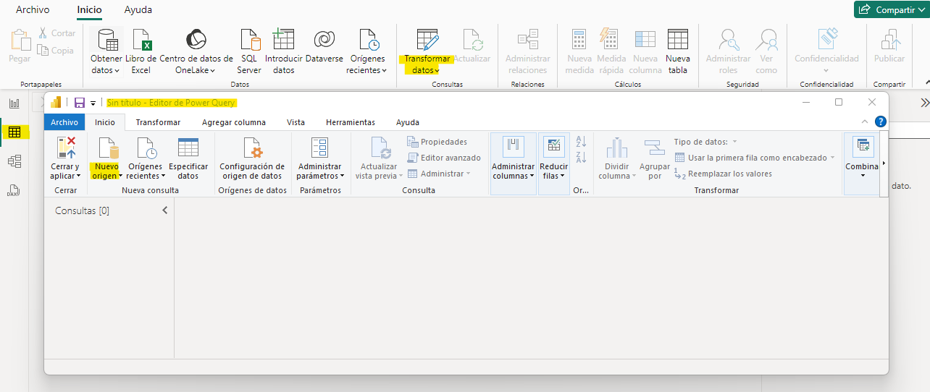Image resolution: width=930 pixels, height=392 pixels.
Task: Open DAX query view in sidebar
Action: 14,191
